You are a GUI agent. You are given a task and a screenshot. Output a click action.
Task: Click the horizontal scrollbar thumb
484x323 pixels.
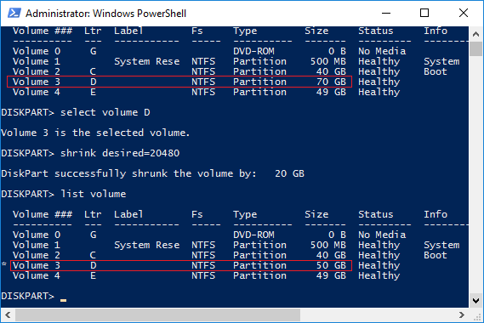[157, 315]
